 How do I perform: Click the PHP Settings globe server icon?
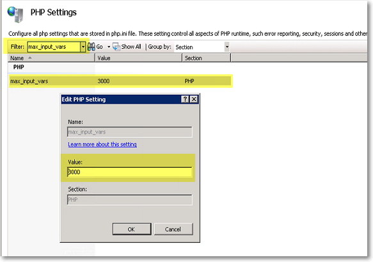tap(15, 14)
